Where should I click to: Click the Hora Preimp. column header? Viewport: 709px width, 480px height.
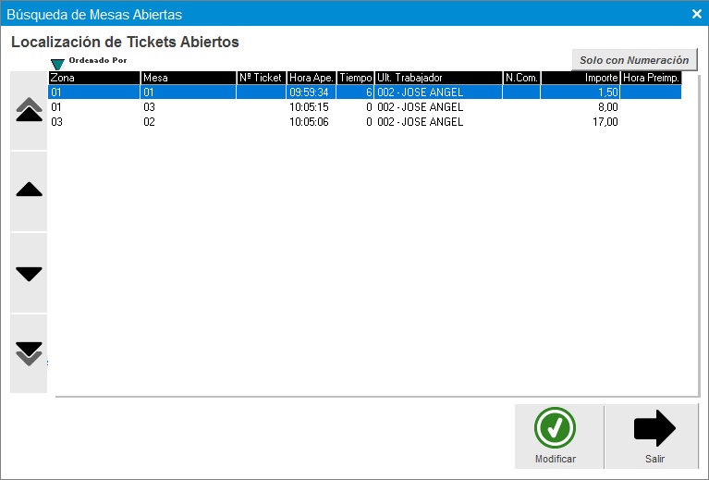pos(651,79)
